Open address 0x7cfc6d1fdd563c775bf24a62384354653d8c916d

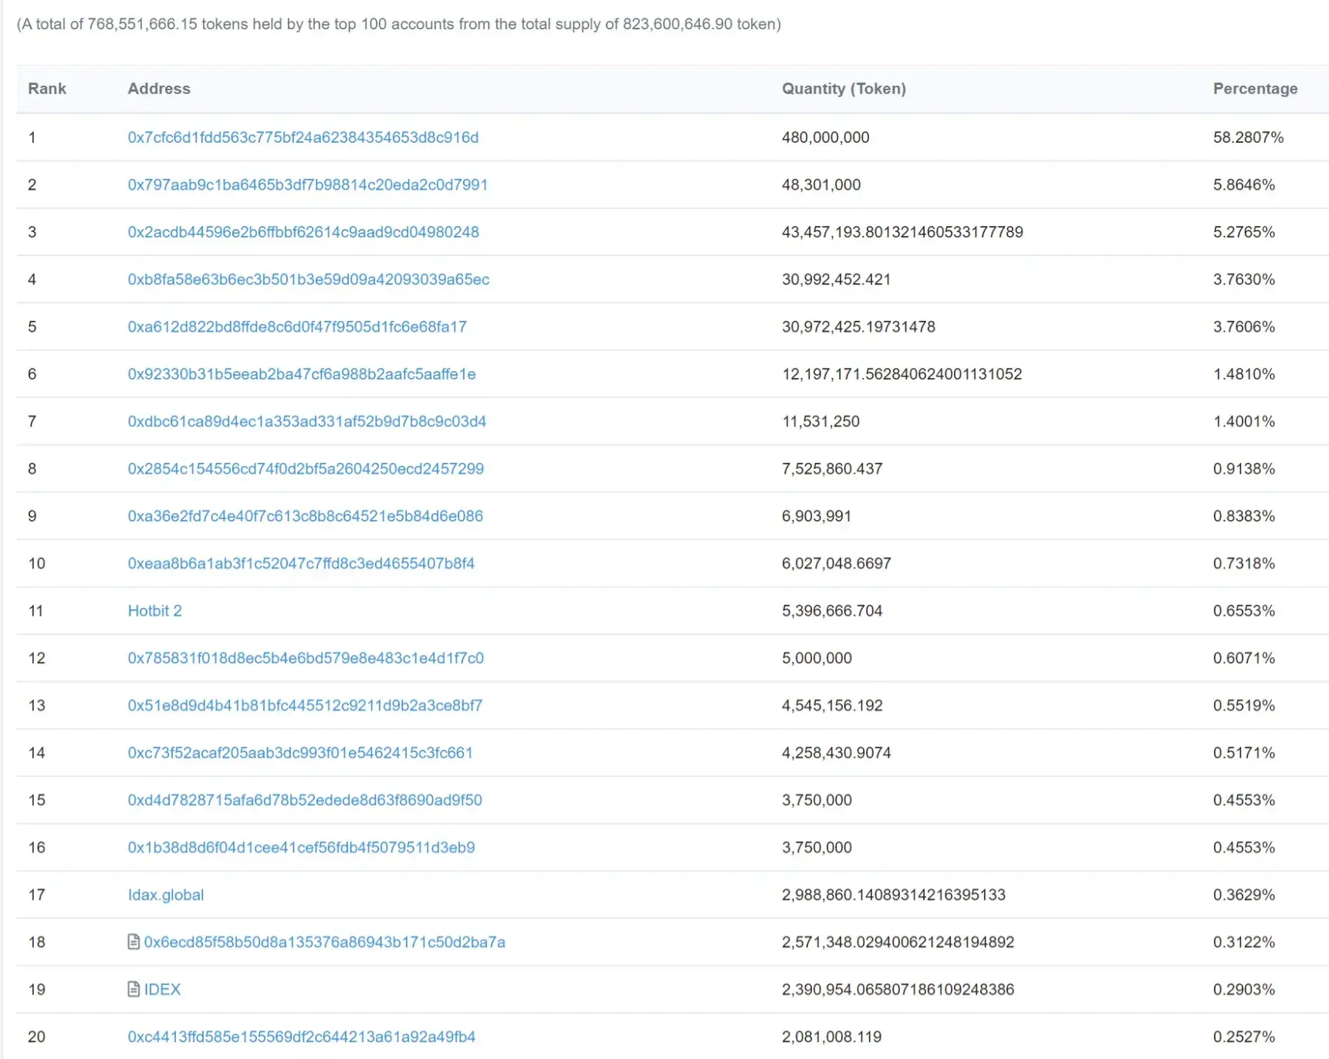click(x=303, y=137)
